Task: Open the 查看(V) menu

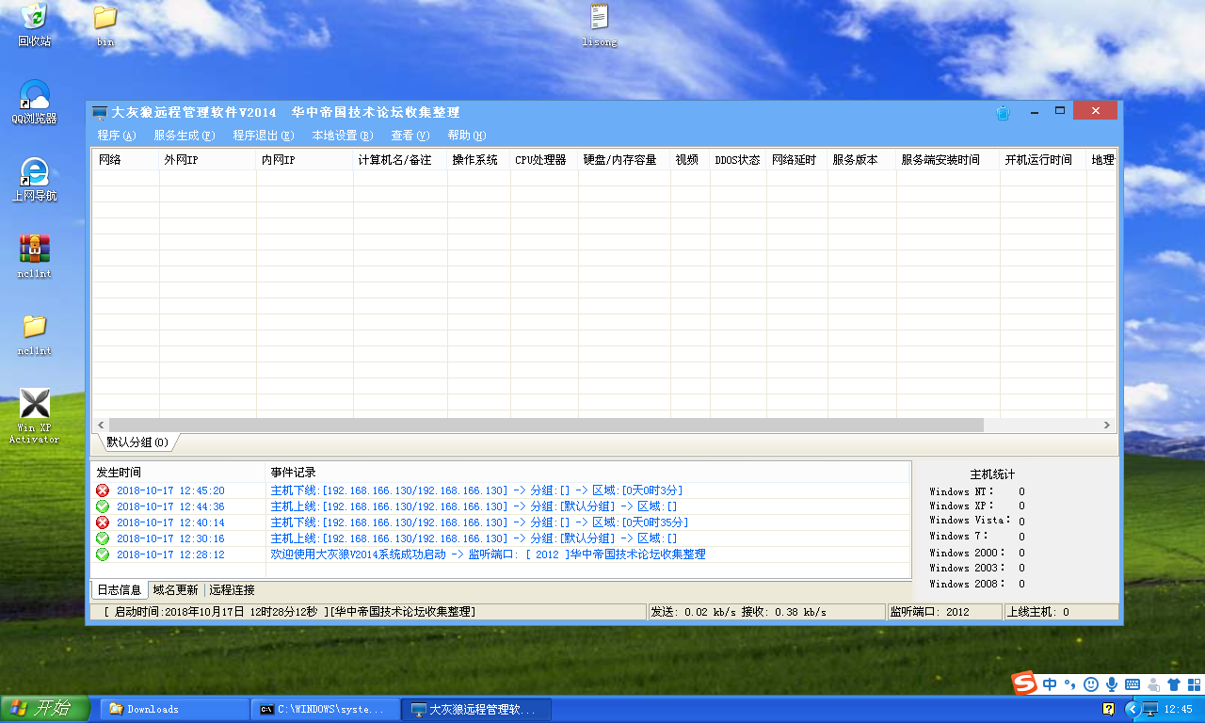Action: [410, 136]
